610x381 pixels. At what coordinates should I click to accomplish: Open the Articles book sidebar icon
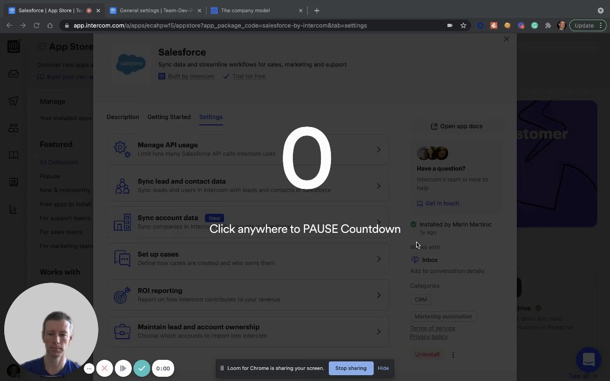click(14, 155)
